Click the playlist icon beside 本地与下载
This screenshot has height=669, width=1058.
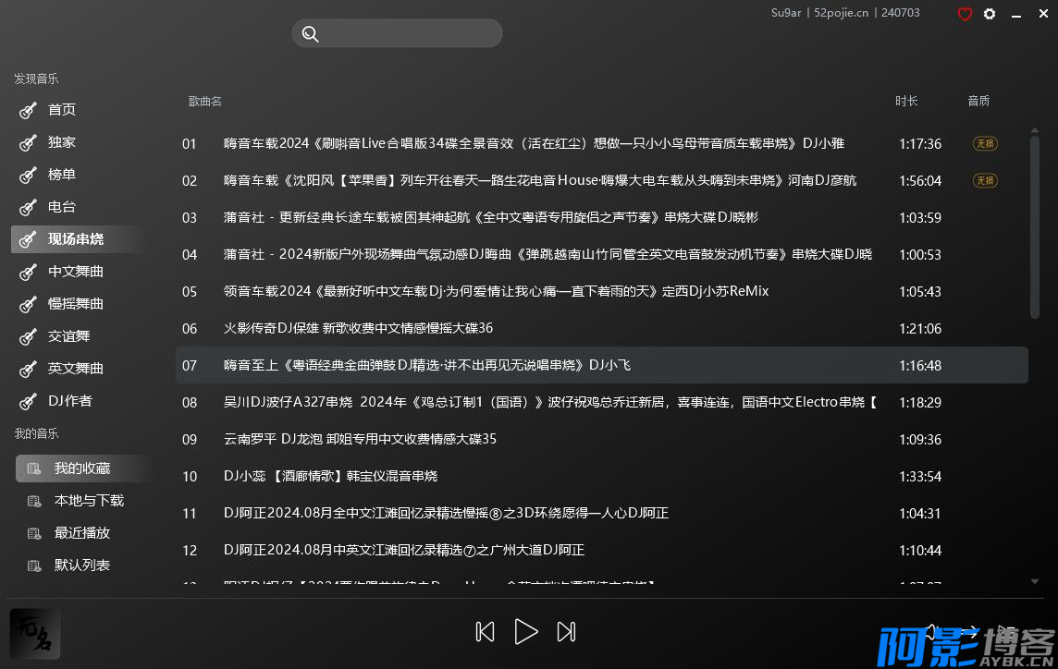pos(35,501)
